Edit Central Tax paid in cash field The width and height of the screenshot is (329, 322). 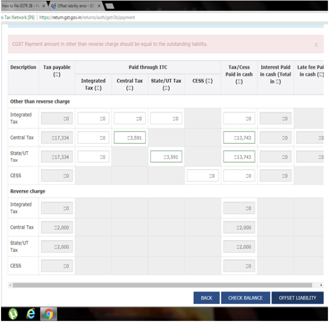[x=239, y=138]
